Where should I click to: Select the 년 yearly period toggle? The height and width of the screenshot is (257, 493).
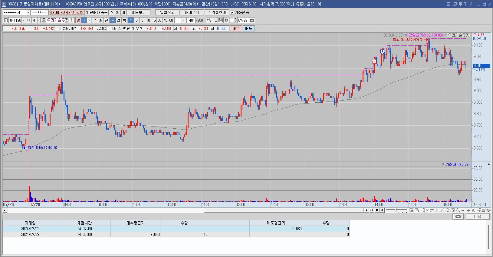pyautogui.click(x=106, y=20)
